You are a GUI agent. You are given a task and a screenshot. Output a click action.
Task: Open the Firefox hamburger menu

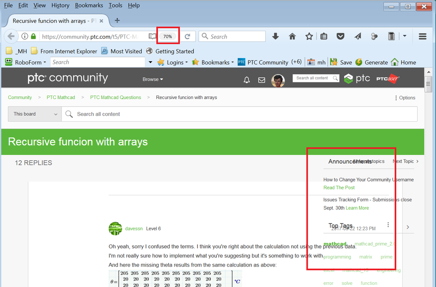422,37
